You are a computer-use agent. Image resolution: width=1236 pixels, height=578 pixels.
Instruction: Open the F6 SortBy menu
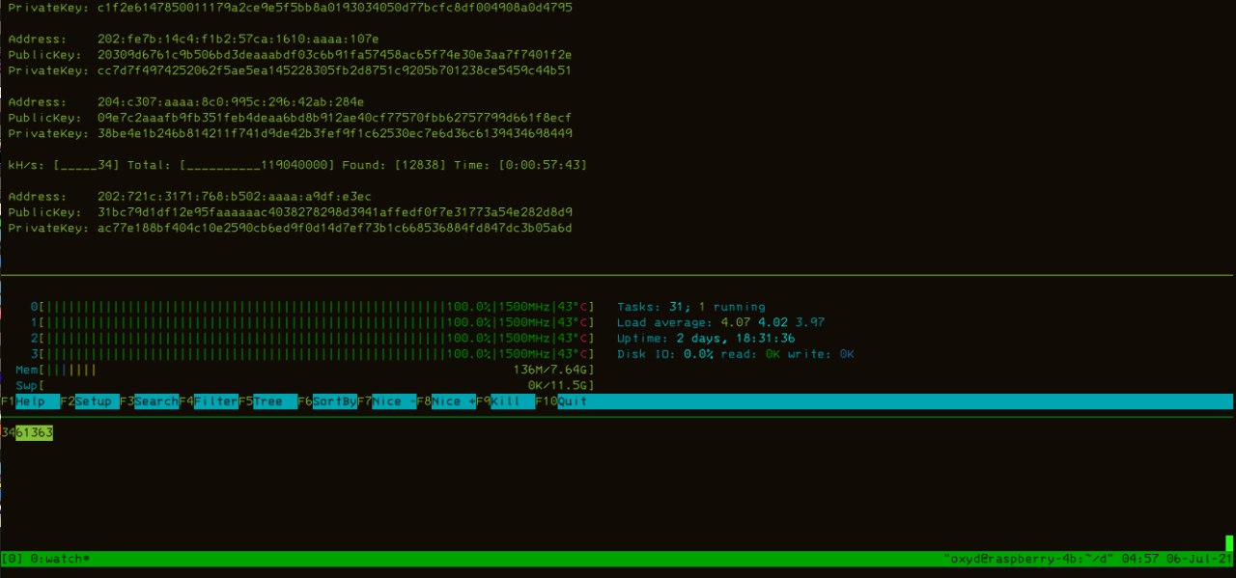point(328,401)
